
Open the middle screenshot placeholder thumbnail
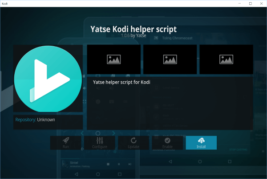pos(170,59)
